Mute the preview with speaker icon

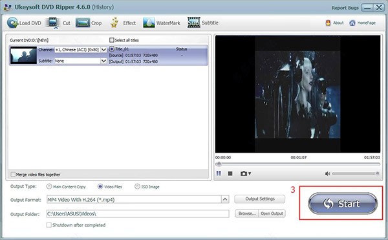[327, 173]
